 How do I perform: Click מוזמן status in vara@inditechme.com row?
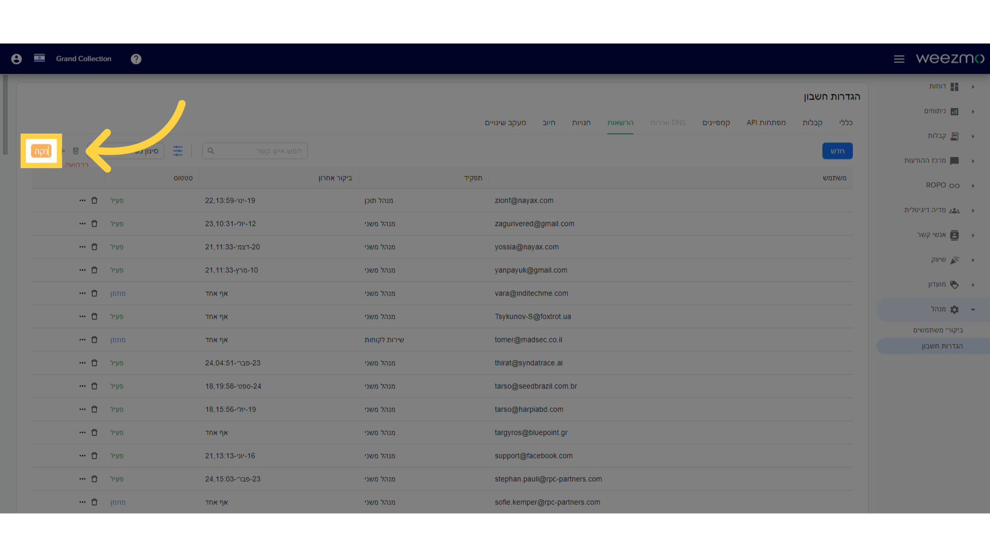(118, 293)
